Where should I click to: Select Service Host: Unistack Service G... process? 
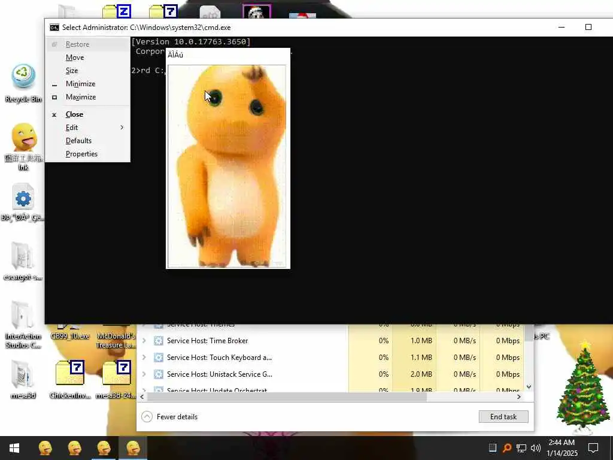coord(220,374)
